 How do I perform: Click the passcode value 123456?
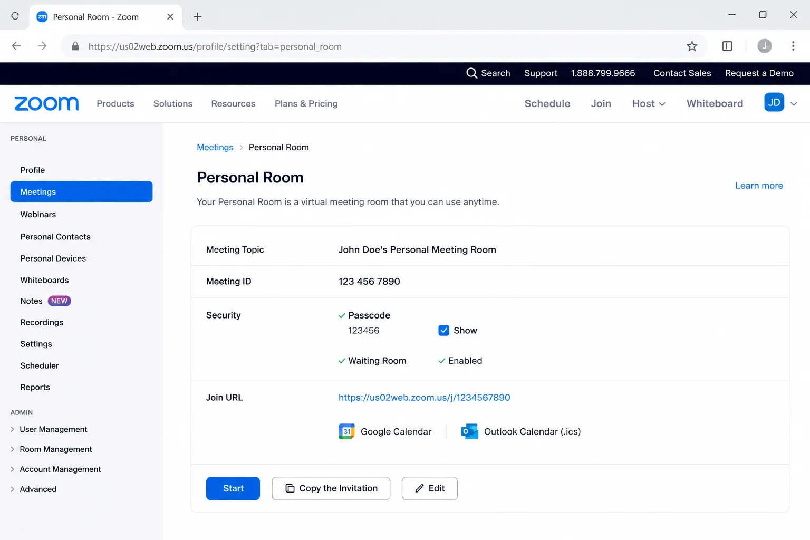pyautogui.click(x=364, y=331)
